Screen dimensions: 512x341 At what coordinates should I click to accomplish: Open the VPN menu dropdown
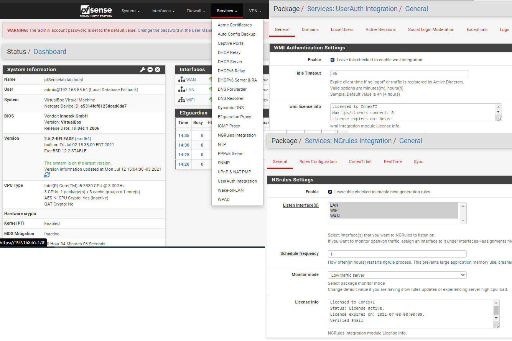(255, 11)
